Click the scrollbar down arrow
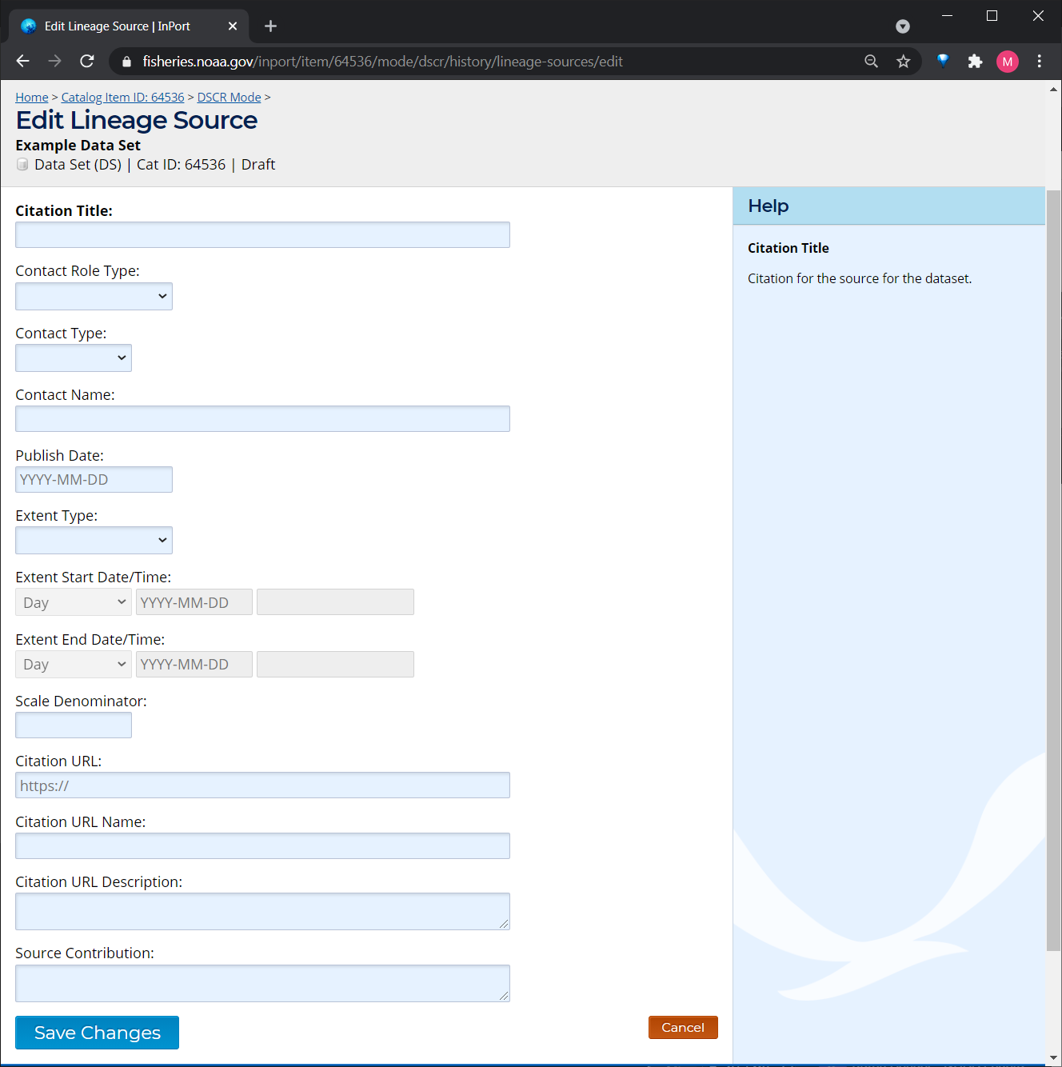Viewport: 1062px width, 1067px height. coord(1053,1058)
